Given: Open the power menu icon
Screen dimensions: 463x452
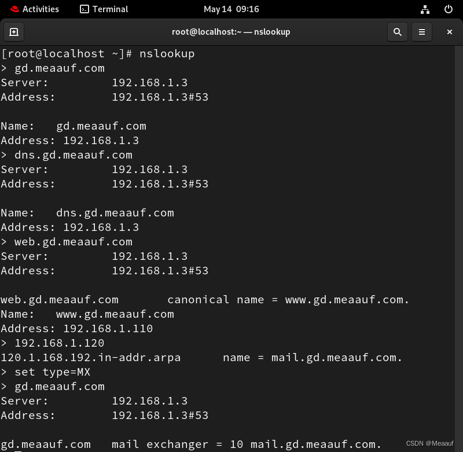Looking at the screenshot, I should [x=448, y=9].
